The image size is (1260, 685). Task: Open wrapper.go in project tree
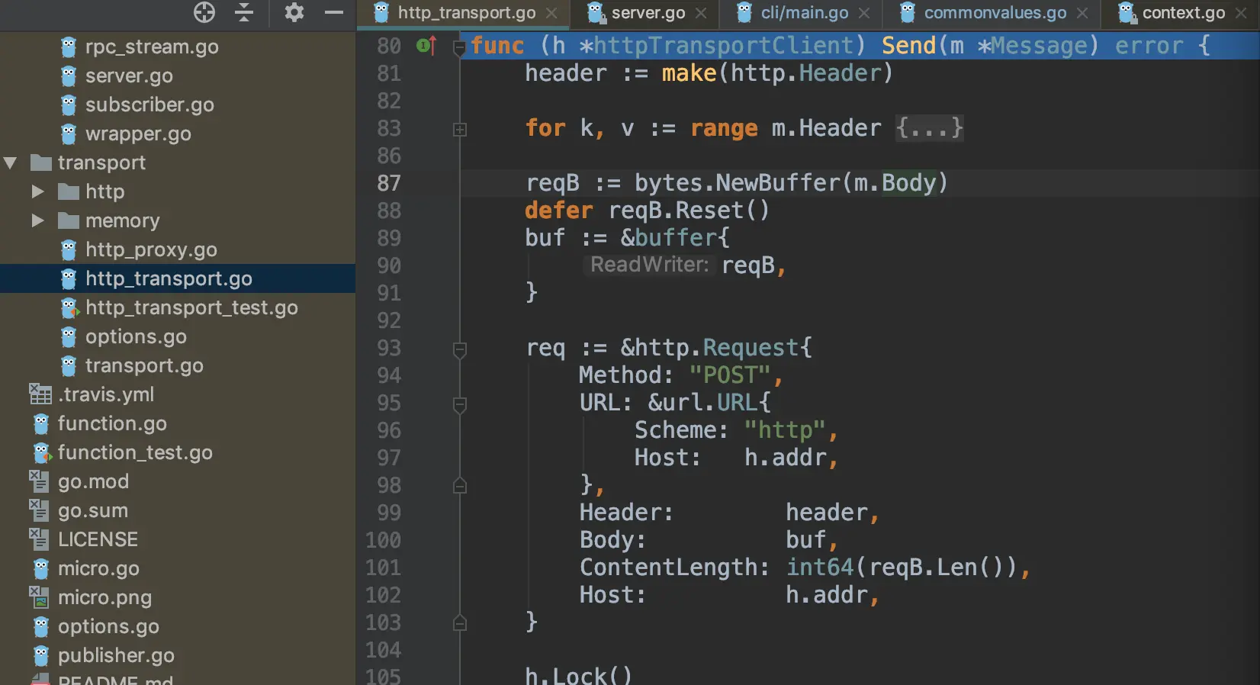pyautogui.click(x=138, y=133)
